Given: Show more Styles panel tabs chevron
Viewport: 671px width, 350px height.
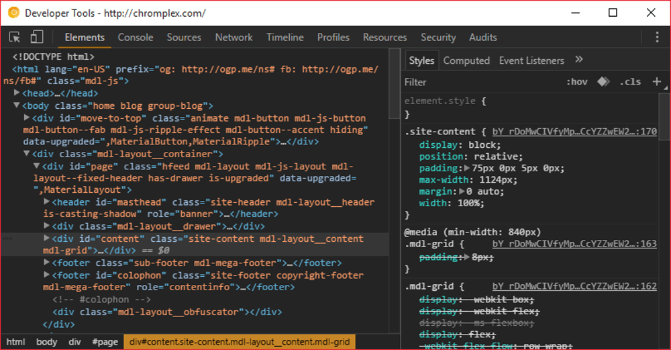Looking at the screenshot, I should tap(579, 60).
